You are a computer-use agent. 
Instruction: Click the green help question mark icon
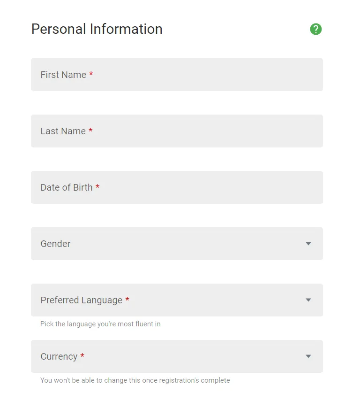point(316,29)
